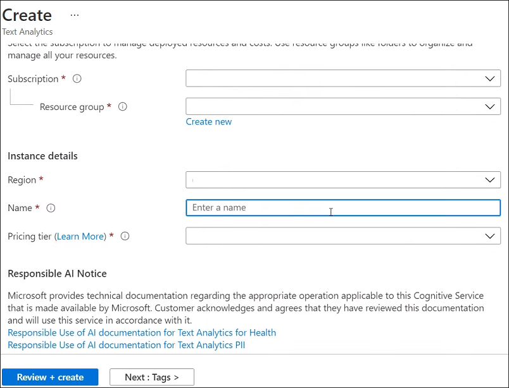Click the ellipsis menu next to Create
This screenshot has height=388, width=509.
(75, 15)
